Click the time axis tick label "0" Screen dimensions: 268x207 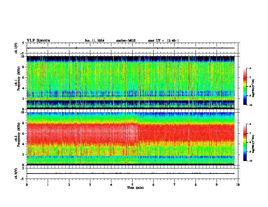[27, 185]
